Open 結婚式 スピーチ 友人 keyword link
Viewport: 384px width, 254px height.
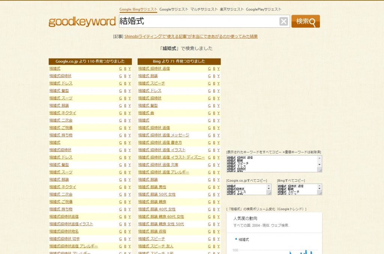(156, 246)
